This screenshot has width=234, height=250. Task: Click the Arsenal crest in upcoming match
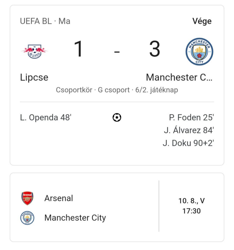click(x=27, y=198)
